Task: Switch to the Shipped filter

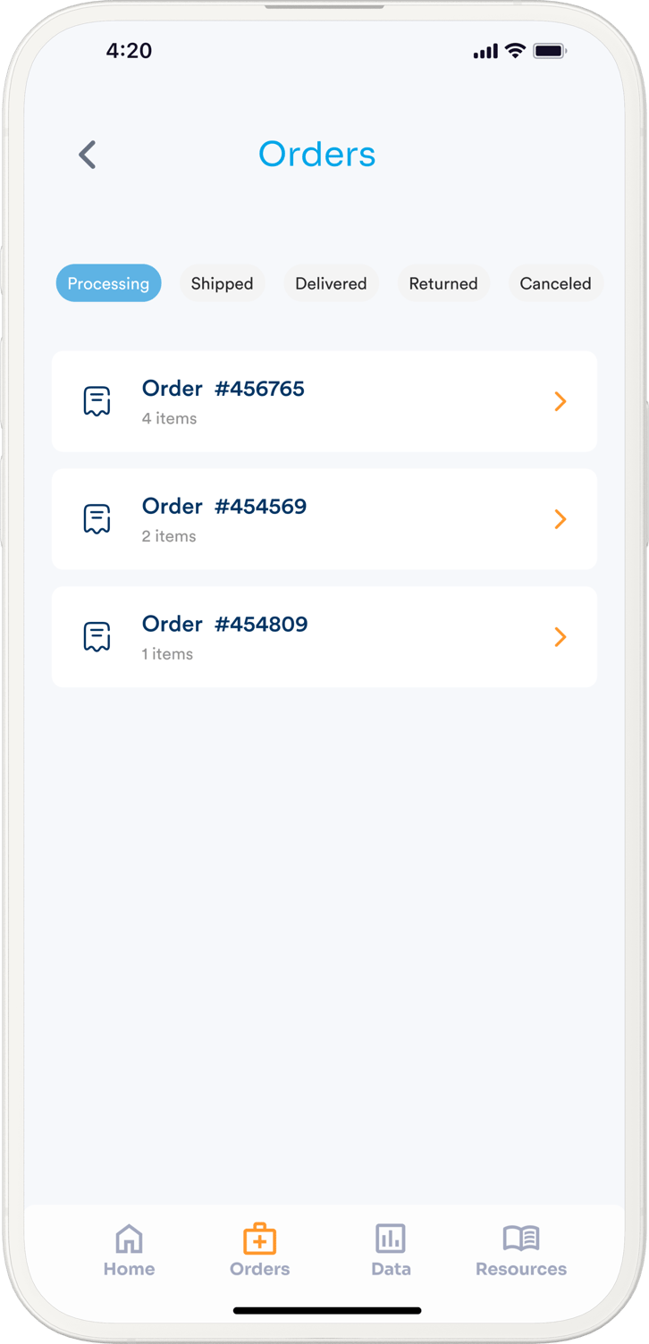Action: point(222,283)
